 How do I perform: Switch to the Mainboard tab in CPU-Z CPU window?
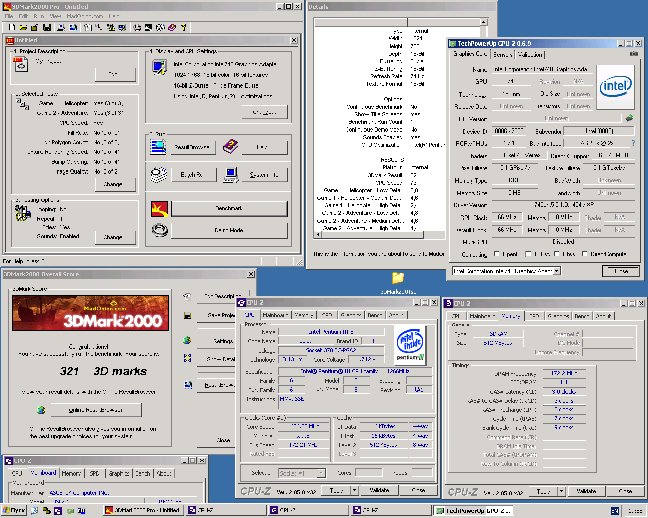click(x=275, y=315)
